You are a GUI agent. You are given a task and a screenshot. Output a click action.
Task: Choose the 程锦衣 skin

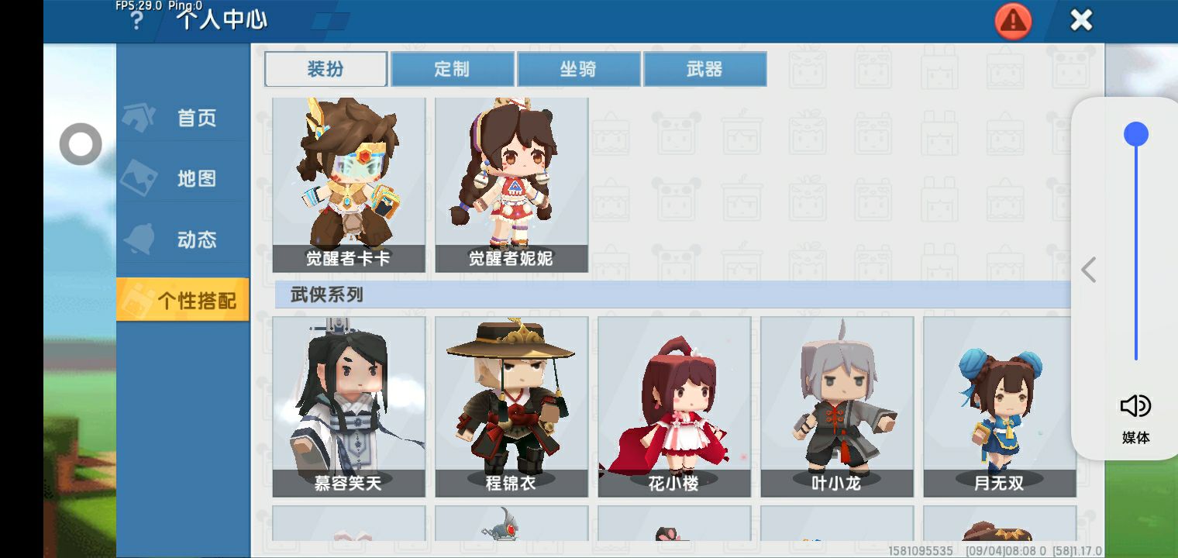tap(511, 406)
